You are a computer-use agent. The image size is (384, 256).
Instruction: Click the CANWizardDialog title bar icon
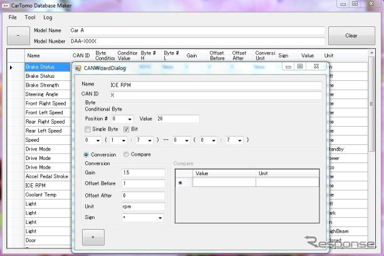click(78, 68)
